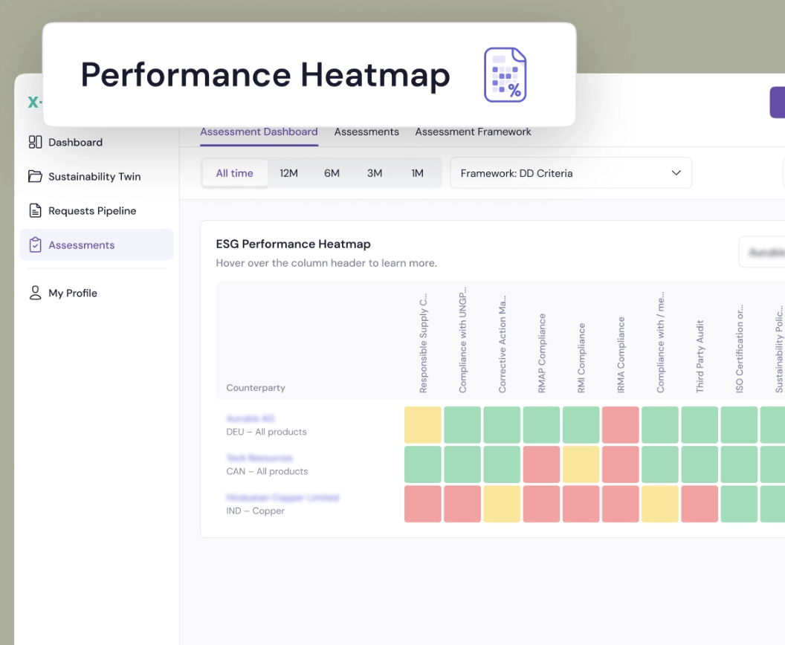Switch to the Assessments tab
This screenshot has width=785, height=645.
tap(366, 132)
